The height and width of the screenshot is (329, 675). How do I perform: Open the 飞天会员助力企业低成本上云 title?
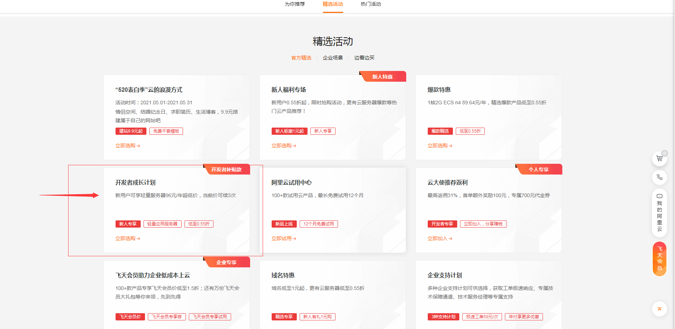pos(153,275)
